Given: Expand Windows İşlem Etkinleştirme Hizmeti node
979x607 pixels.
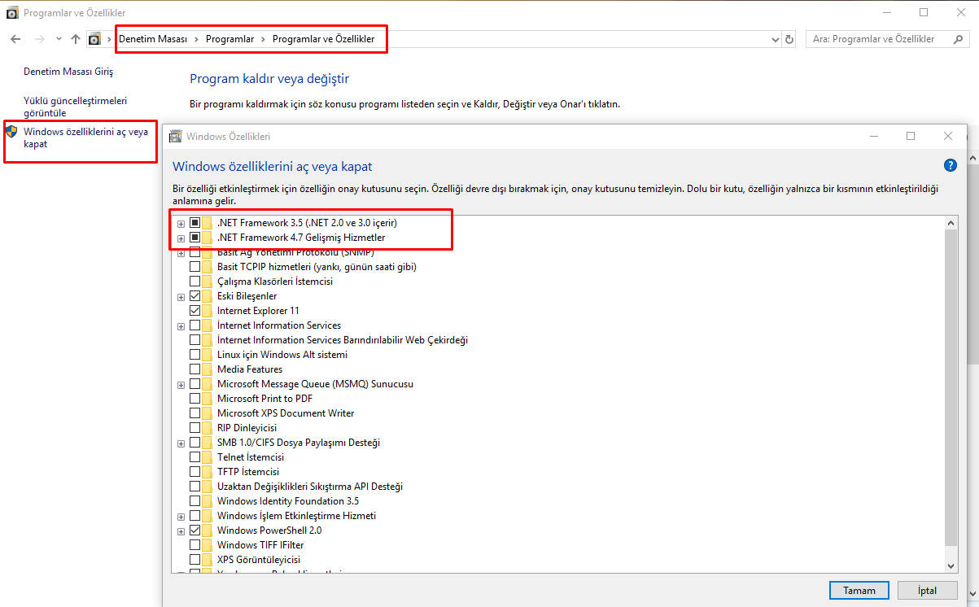Looking at the screenshot, I should pos(181,516).
